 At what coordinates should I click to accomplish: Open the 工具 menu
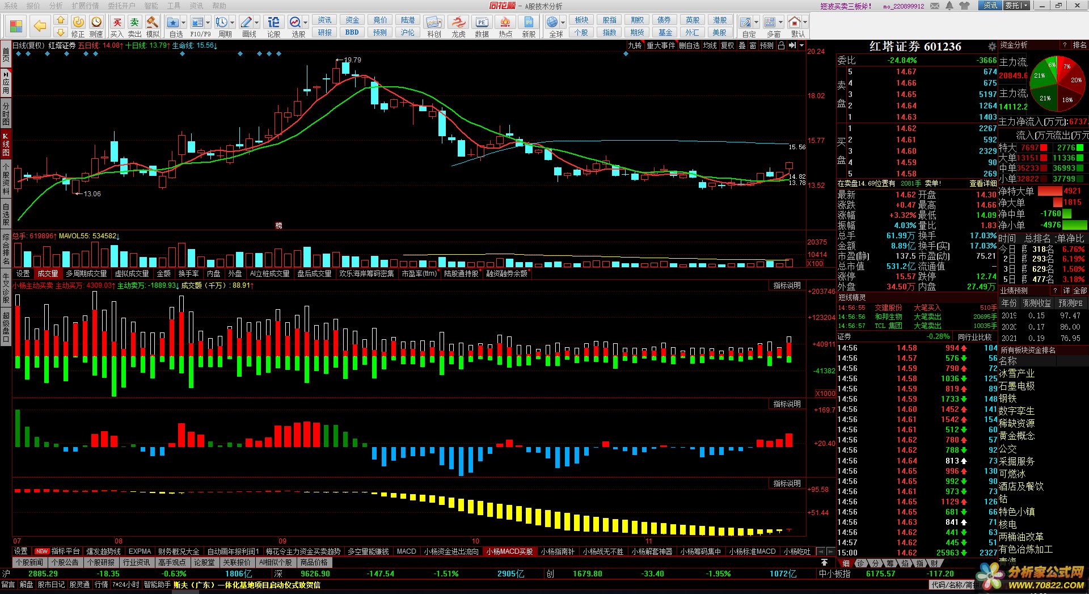pyautogui.click(x=174, y=6)
